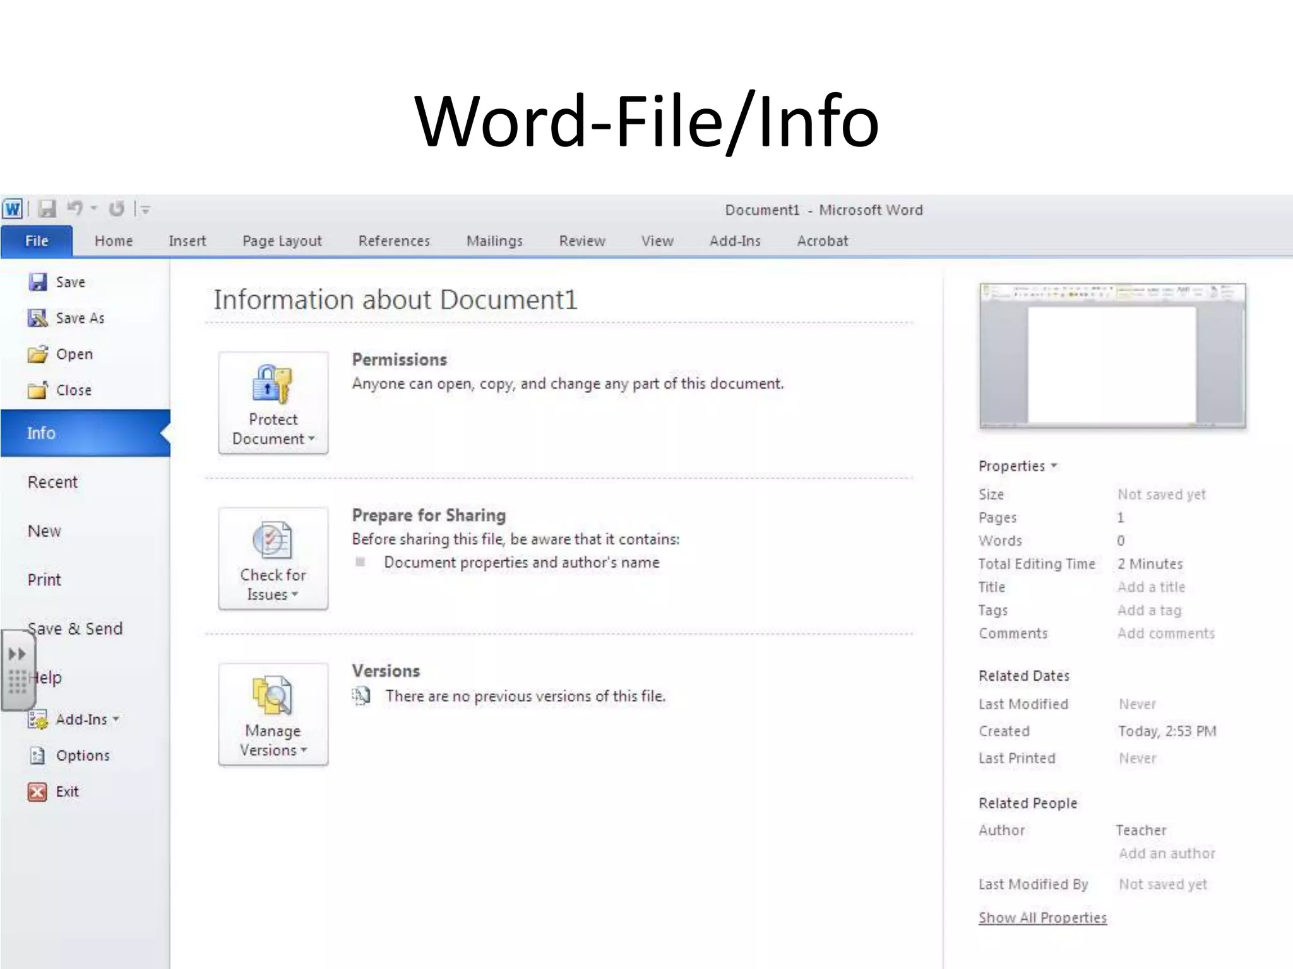Click the Save floppy disk icon in sidebar

tap(38, 282)
